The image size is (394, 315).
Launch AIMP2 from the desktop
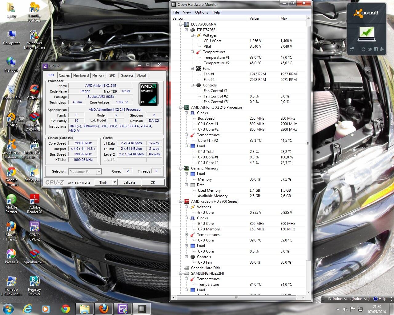(x=11, y=119)
